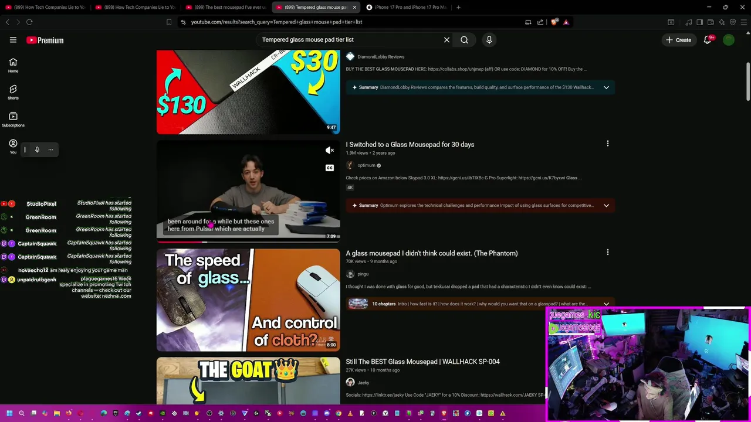Open the chapter preview thumbnail image
751x422 pixels.
coord(358,304)
